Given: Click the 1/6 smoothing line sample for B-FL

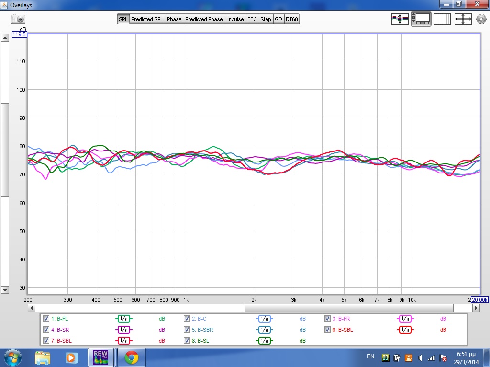Looking at the screenshot, I should [x=124, y=319].
